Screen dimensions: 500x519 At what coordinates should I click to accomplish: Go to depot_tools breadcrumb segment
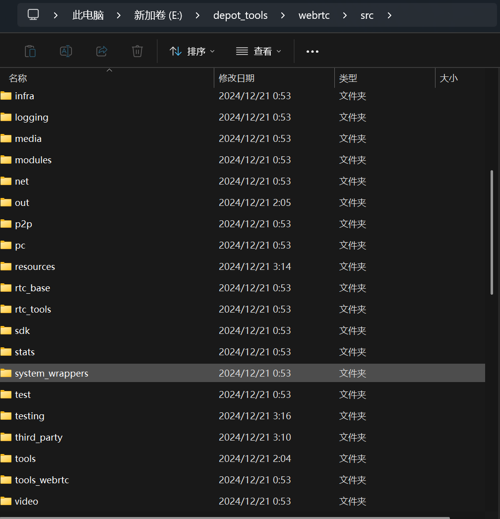tap(240, 15)
